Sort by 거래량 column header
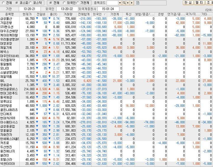Viewport: 213px width, 167px height. click(68, 14)
